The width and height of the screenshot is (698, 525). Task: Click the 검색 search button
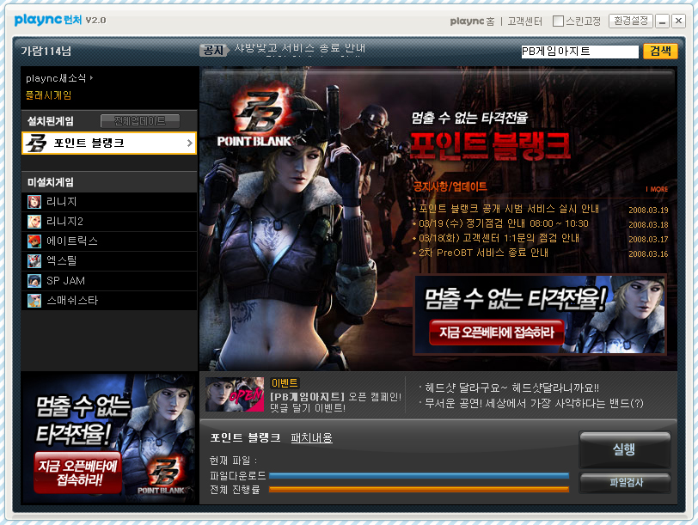point(660,51)
